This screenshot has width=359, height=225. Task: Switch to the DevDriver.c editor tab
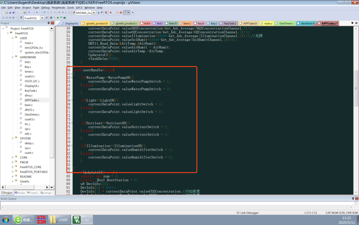[285, 23]
